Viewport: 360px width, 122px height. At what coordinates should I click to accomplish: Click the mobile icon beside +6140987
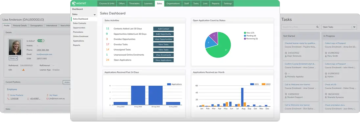coord(28,99)
